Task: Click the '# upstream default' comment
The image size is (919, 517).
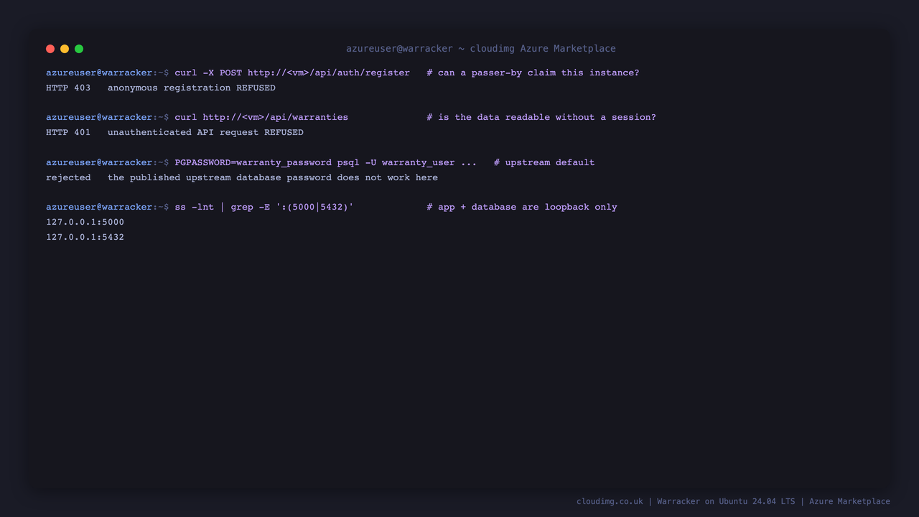Action: point(544,162)
